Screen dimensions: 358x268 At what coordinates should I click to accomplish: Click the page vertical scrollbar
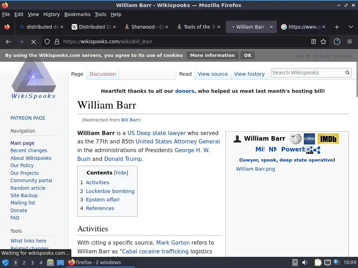click(x=357, y=80)
